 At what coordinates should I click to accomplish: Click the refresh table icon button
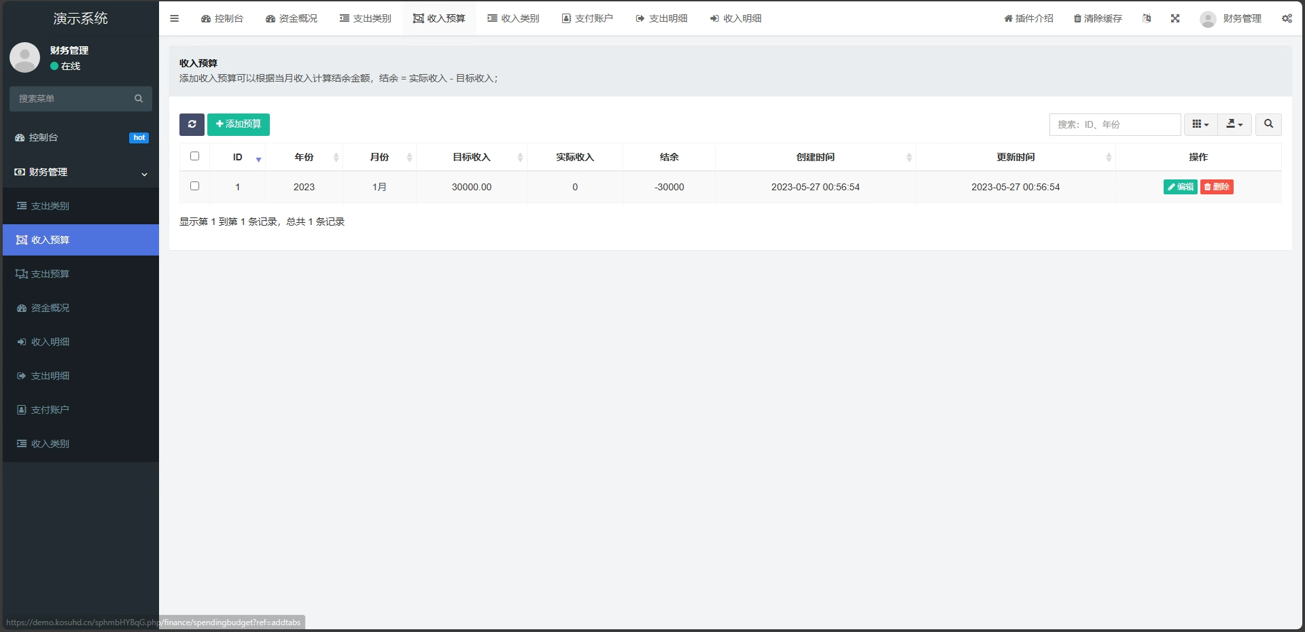tap(192, 124)
